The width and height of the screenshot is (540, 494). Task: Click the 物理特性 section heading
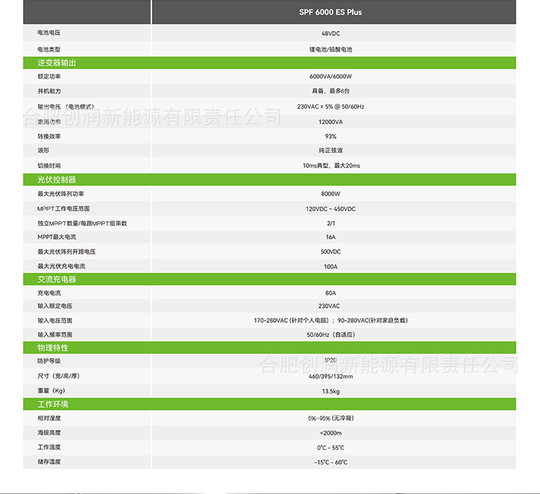53,348
